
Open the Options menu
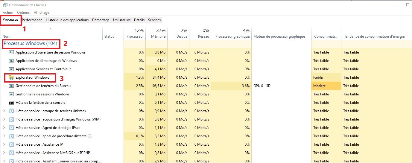coord(23,13)
